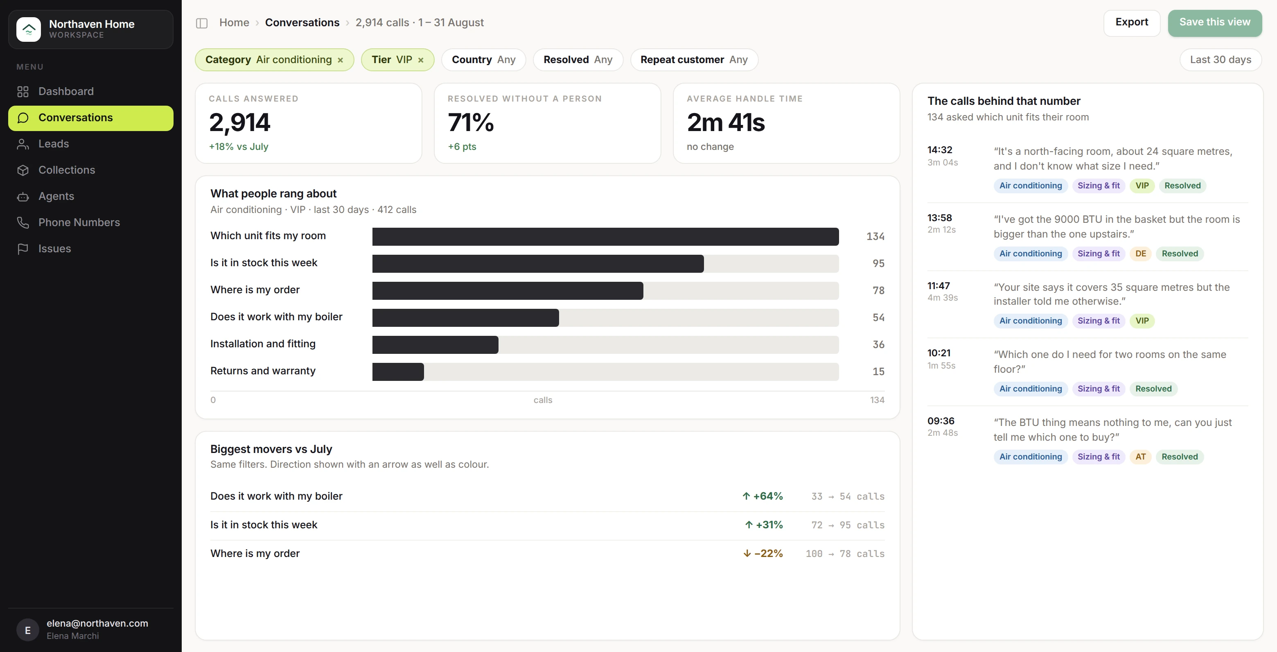Open the 10:21 two rooms call

(x=1087, y=371)
